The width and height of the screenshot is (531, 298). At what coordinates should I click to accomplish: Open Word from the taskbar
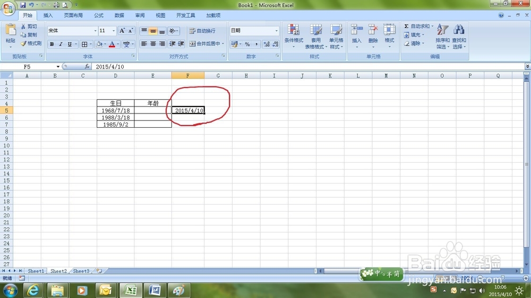(x=155, y=290)
